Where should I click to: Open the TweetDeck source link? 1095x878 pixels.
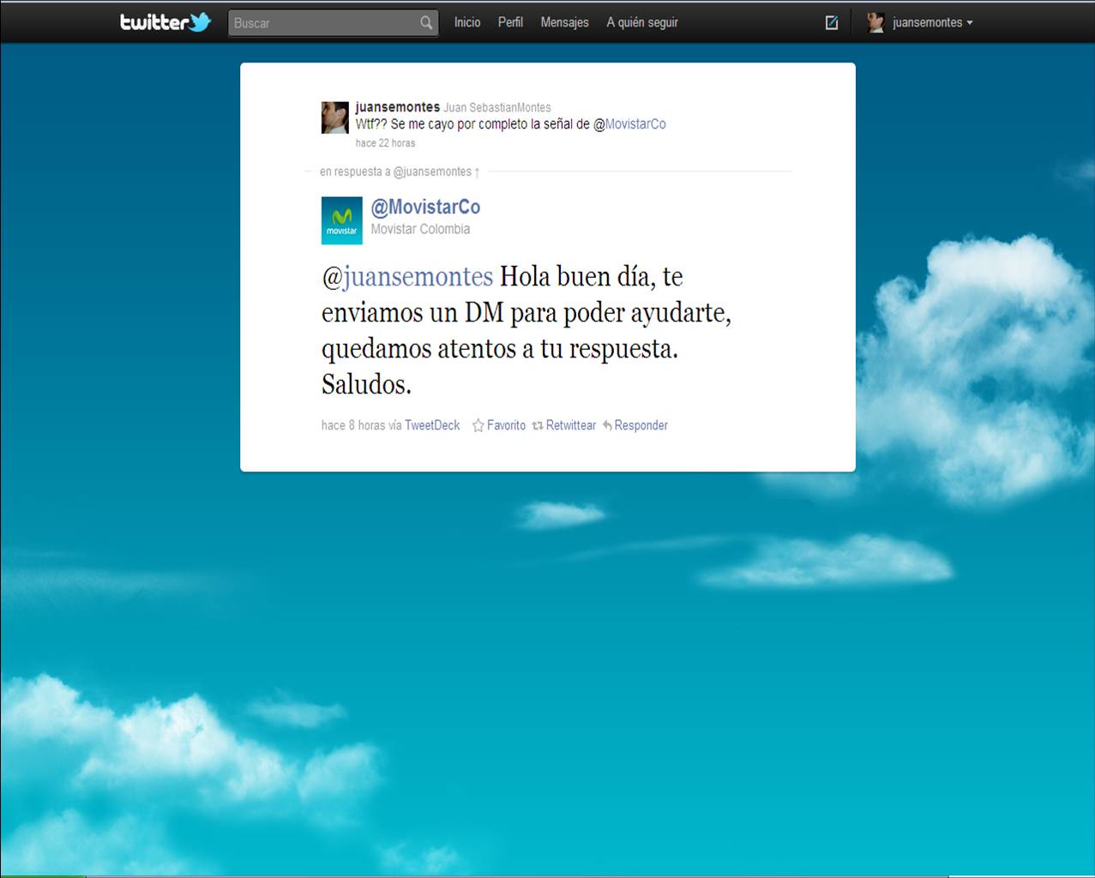click(432, 425)
